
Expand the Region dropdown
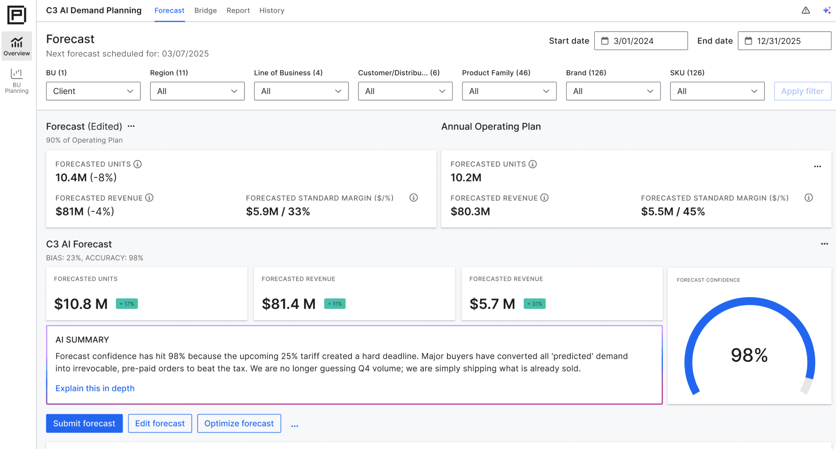pyautogui.click(x=197, y=91)
